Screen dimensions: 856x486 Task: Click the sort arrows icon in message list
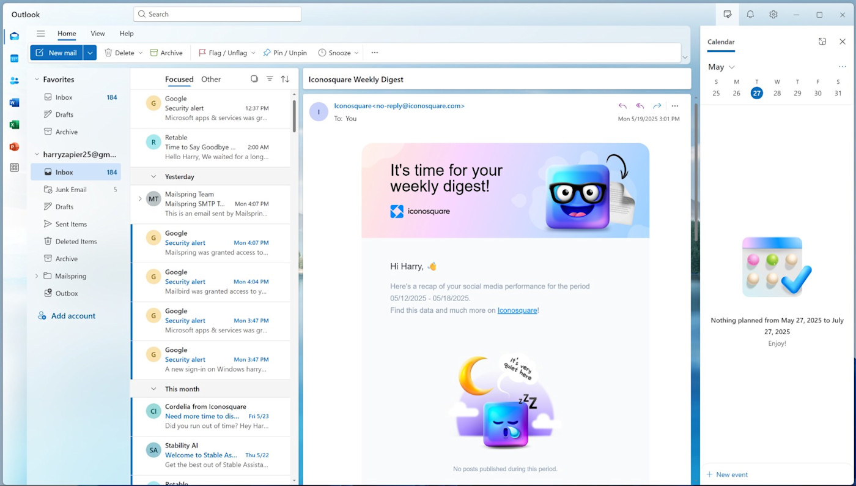click(x=285, y=79)
